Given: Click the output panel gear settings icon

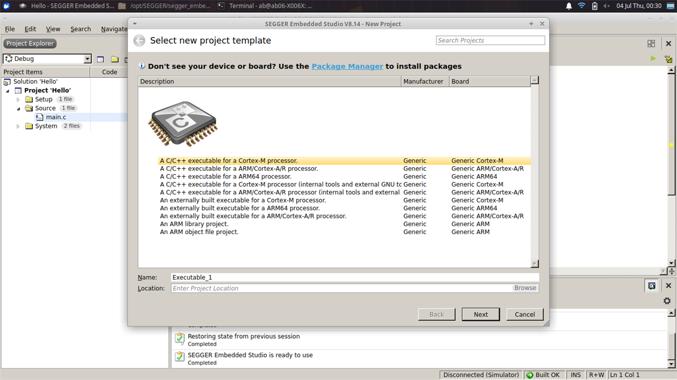Looking at the screenshot, I should click(x=667, y=301).
